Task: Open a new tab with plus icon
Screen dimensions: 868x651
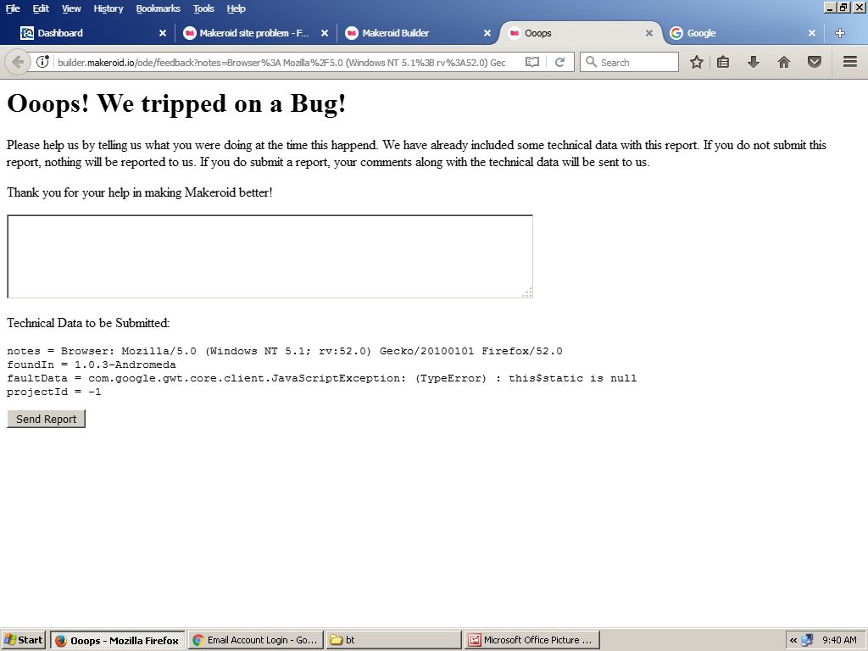Action: [840, 33]
